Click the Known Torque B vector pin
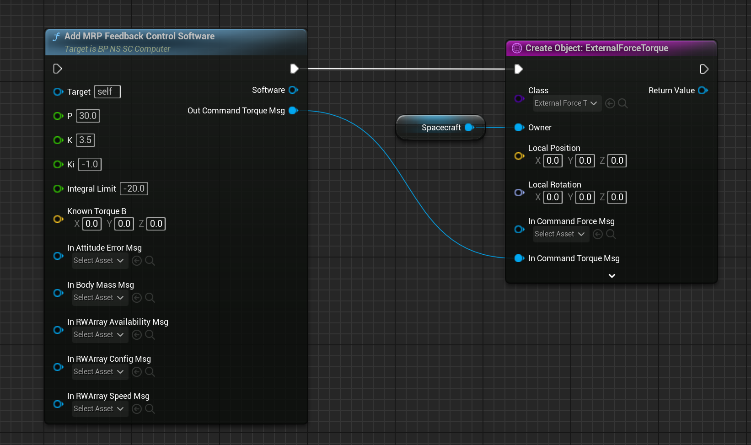751x445 pixels. pyautogui.click(x=58, y=219)
